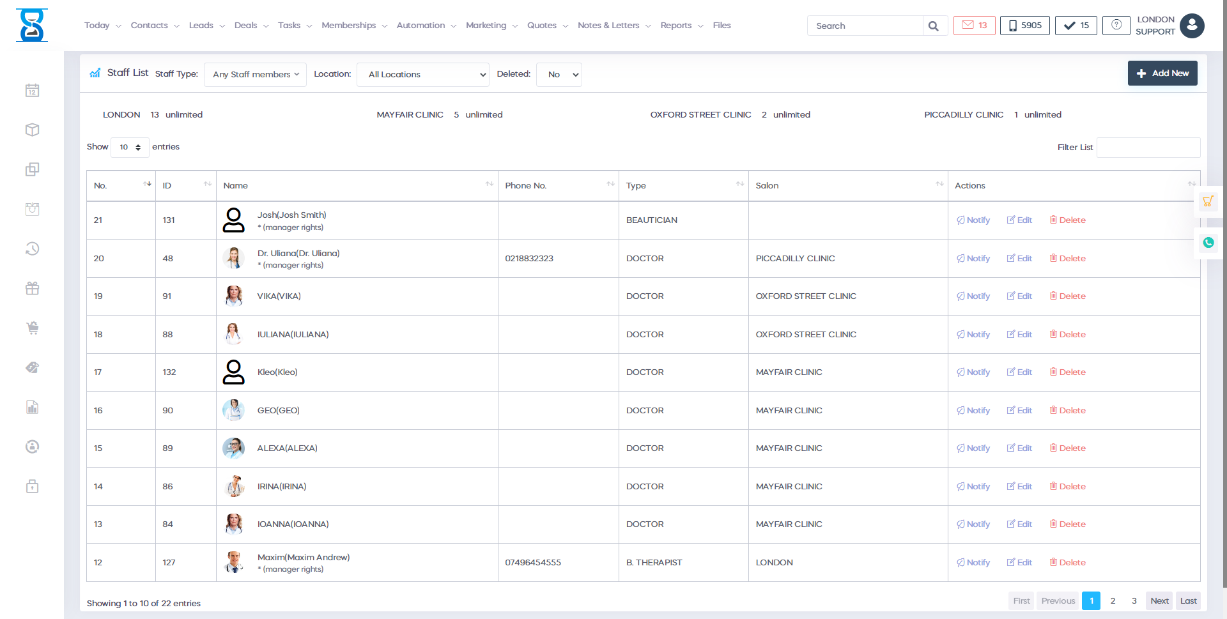Delete the Josh Smith staff entry
This screenshot has height=619, width=1227.
[x=1067, y=220]
